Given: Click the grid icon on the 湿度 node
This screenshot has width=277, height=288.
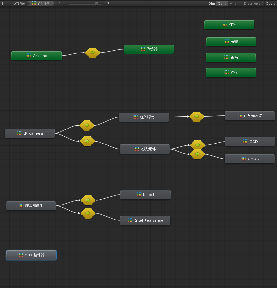Looking at the screenshot, I should (x=227, y=72).
